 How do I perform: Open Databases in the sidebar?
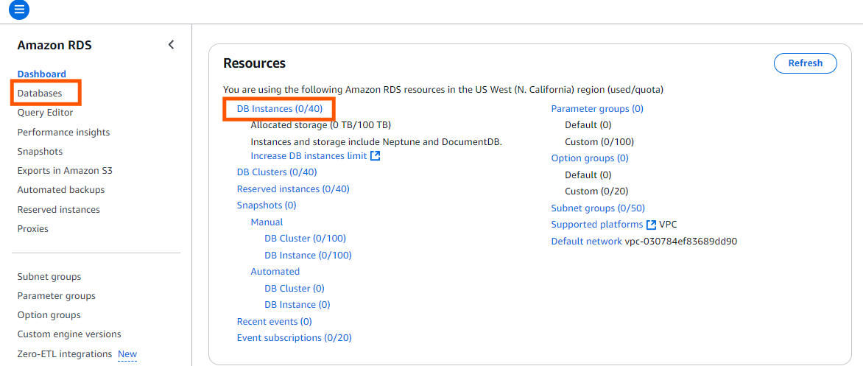40,93
